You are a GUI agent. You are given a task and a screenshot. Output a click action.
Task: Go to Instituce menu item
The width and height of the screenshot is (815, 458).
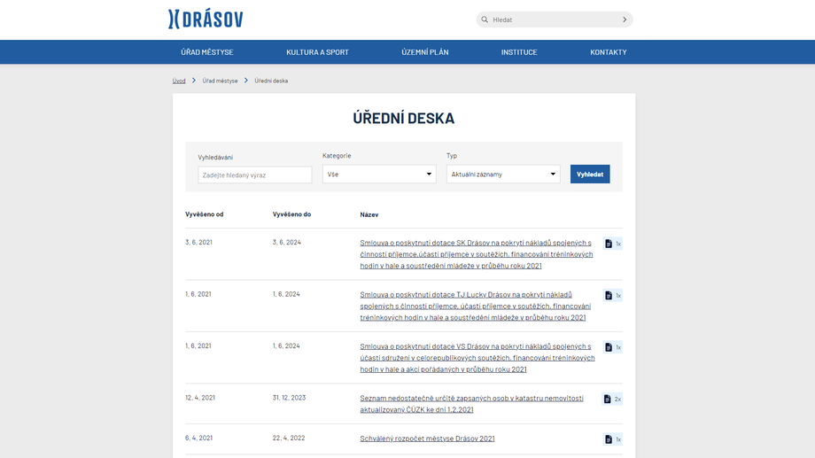pyautogui.click(x=519, y=52)
